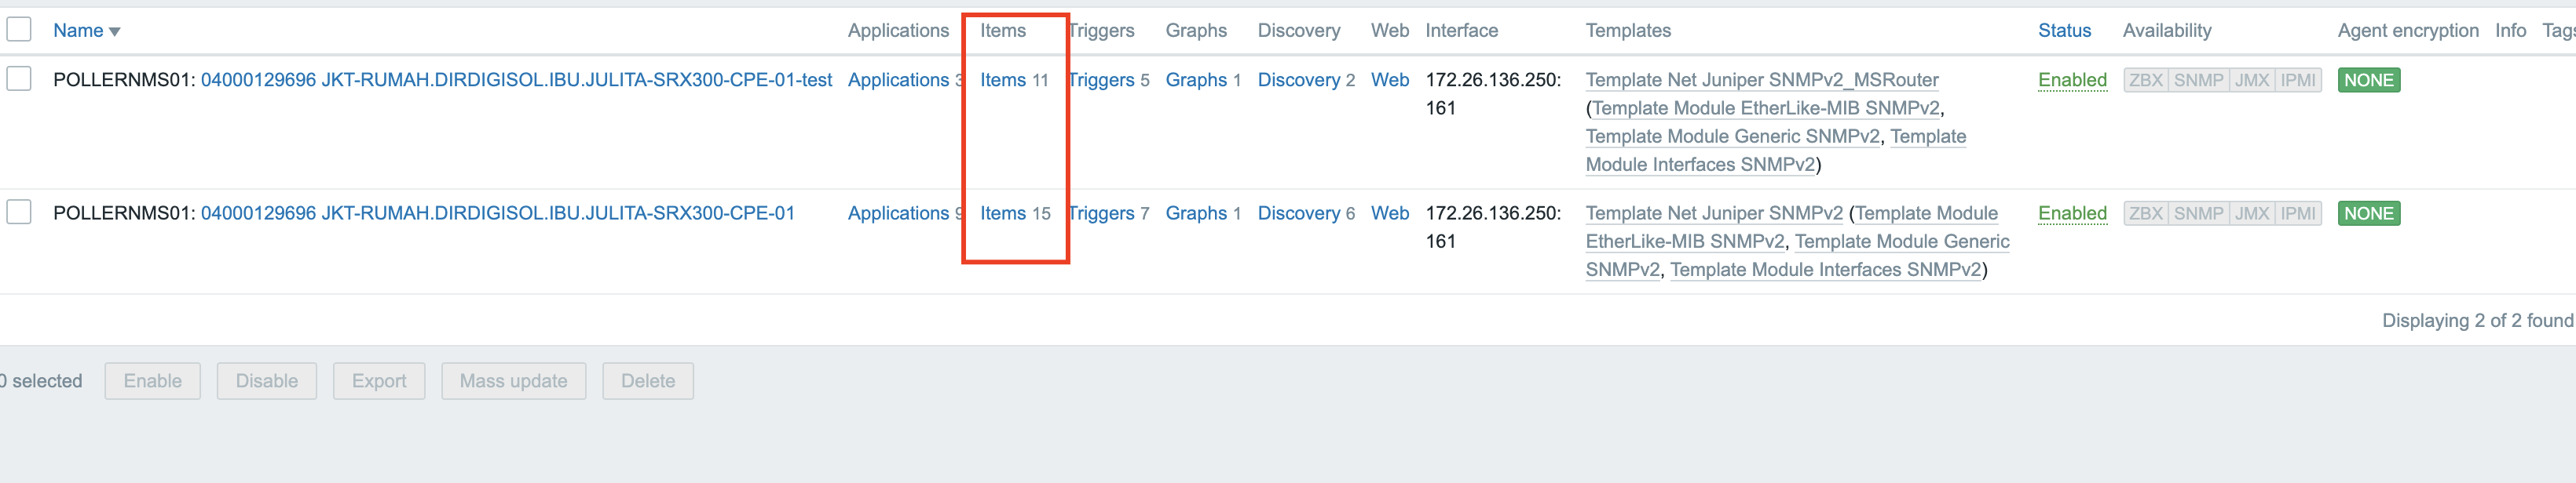Toggle Enabled status of the first host

tap(2072, 80)
